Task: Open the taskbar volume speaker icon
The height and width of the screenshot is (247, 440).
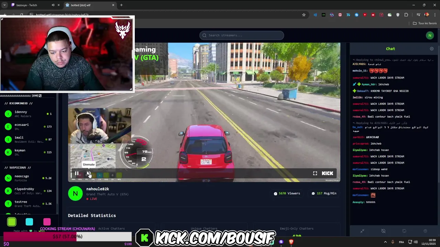Action: [416, 242]
